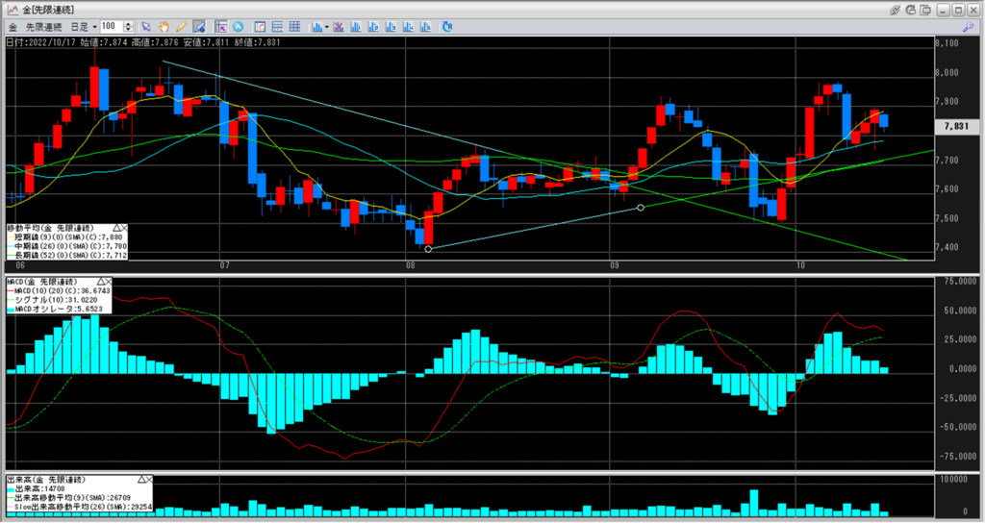985x523 pixels.
Task: Click the round blue up-arrow icon
Action: 239,27
